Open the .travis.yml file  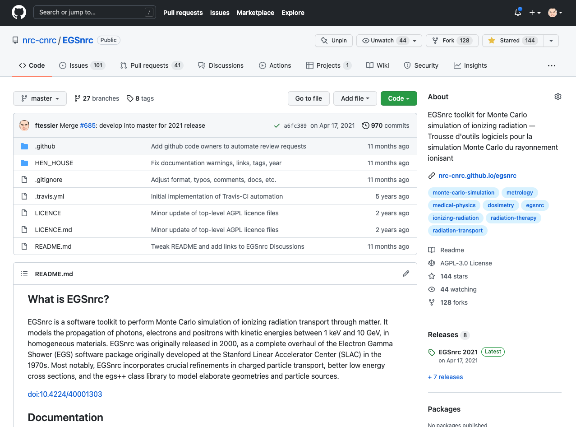click(x=50, y=196)
